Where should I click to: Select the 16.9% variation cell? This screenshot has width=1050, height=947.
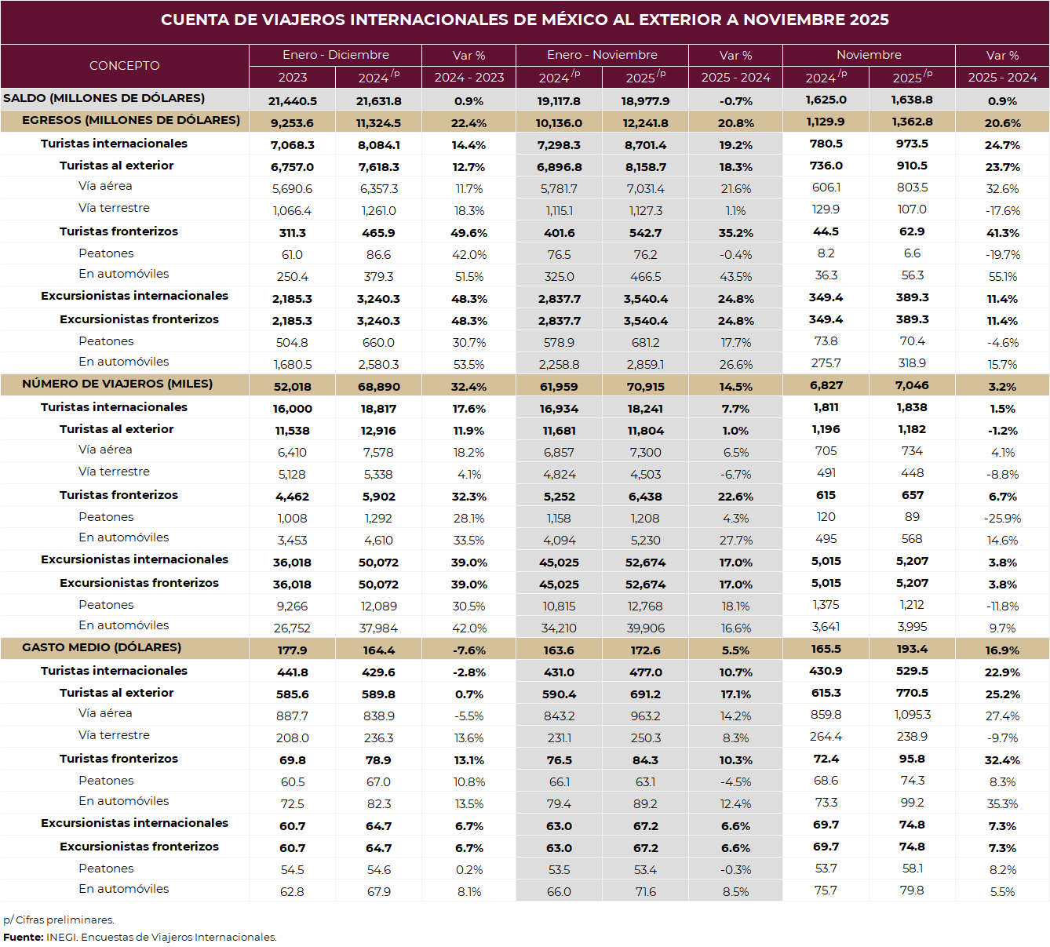pos(1002,650)
